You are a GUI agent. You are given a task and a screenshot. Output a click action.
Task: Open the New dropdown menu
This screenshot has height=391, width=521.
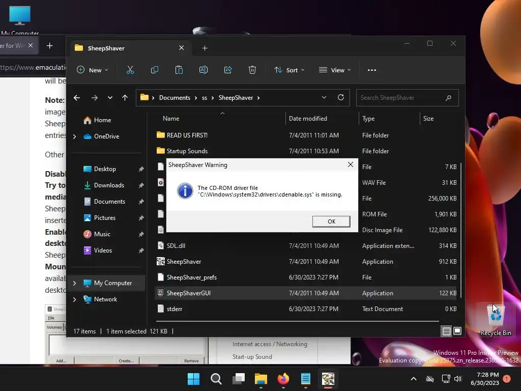(x=93, y=70)
